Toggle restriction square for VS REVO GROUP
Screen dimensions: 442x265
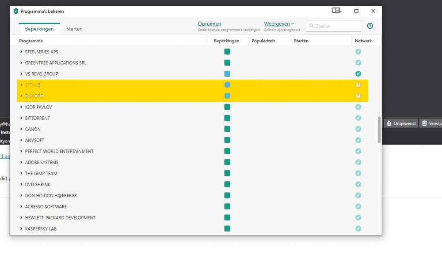[x=227, y=74]
